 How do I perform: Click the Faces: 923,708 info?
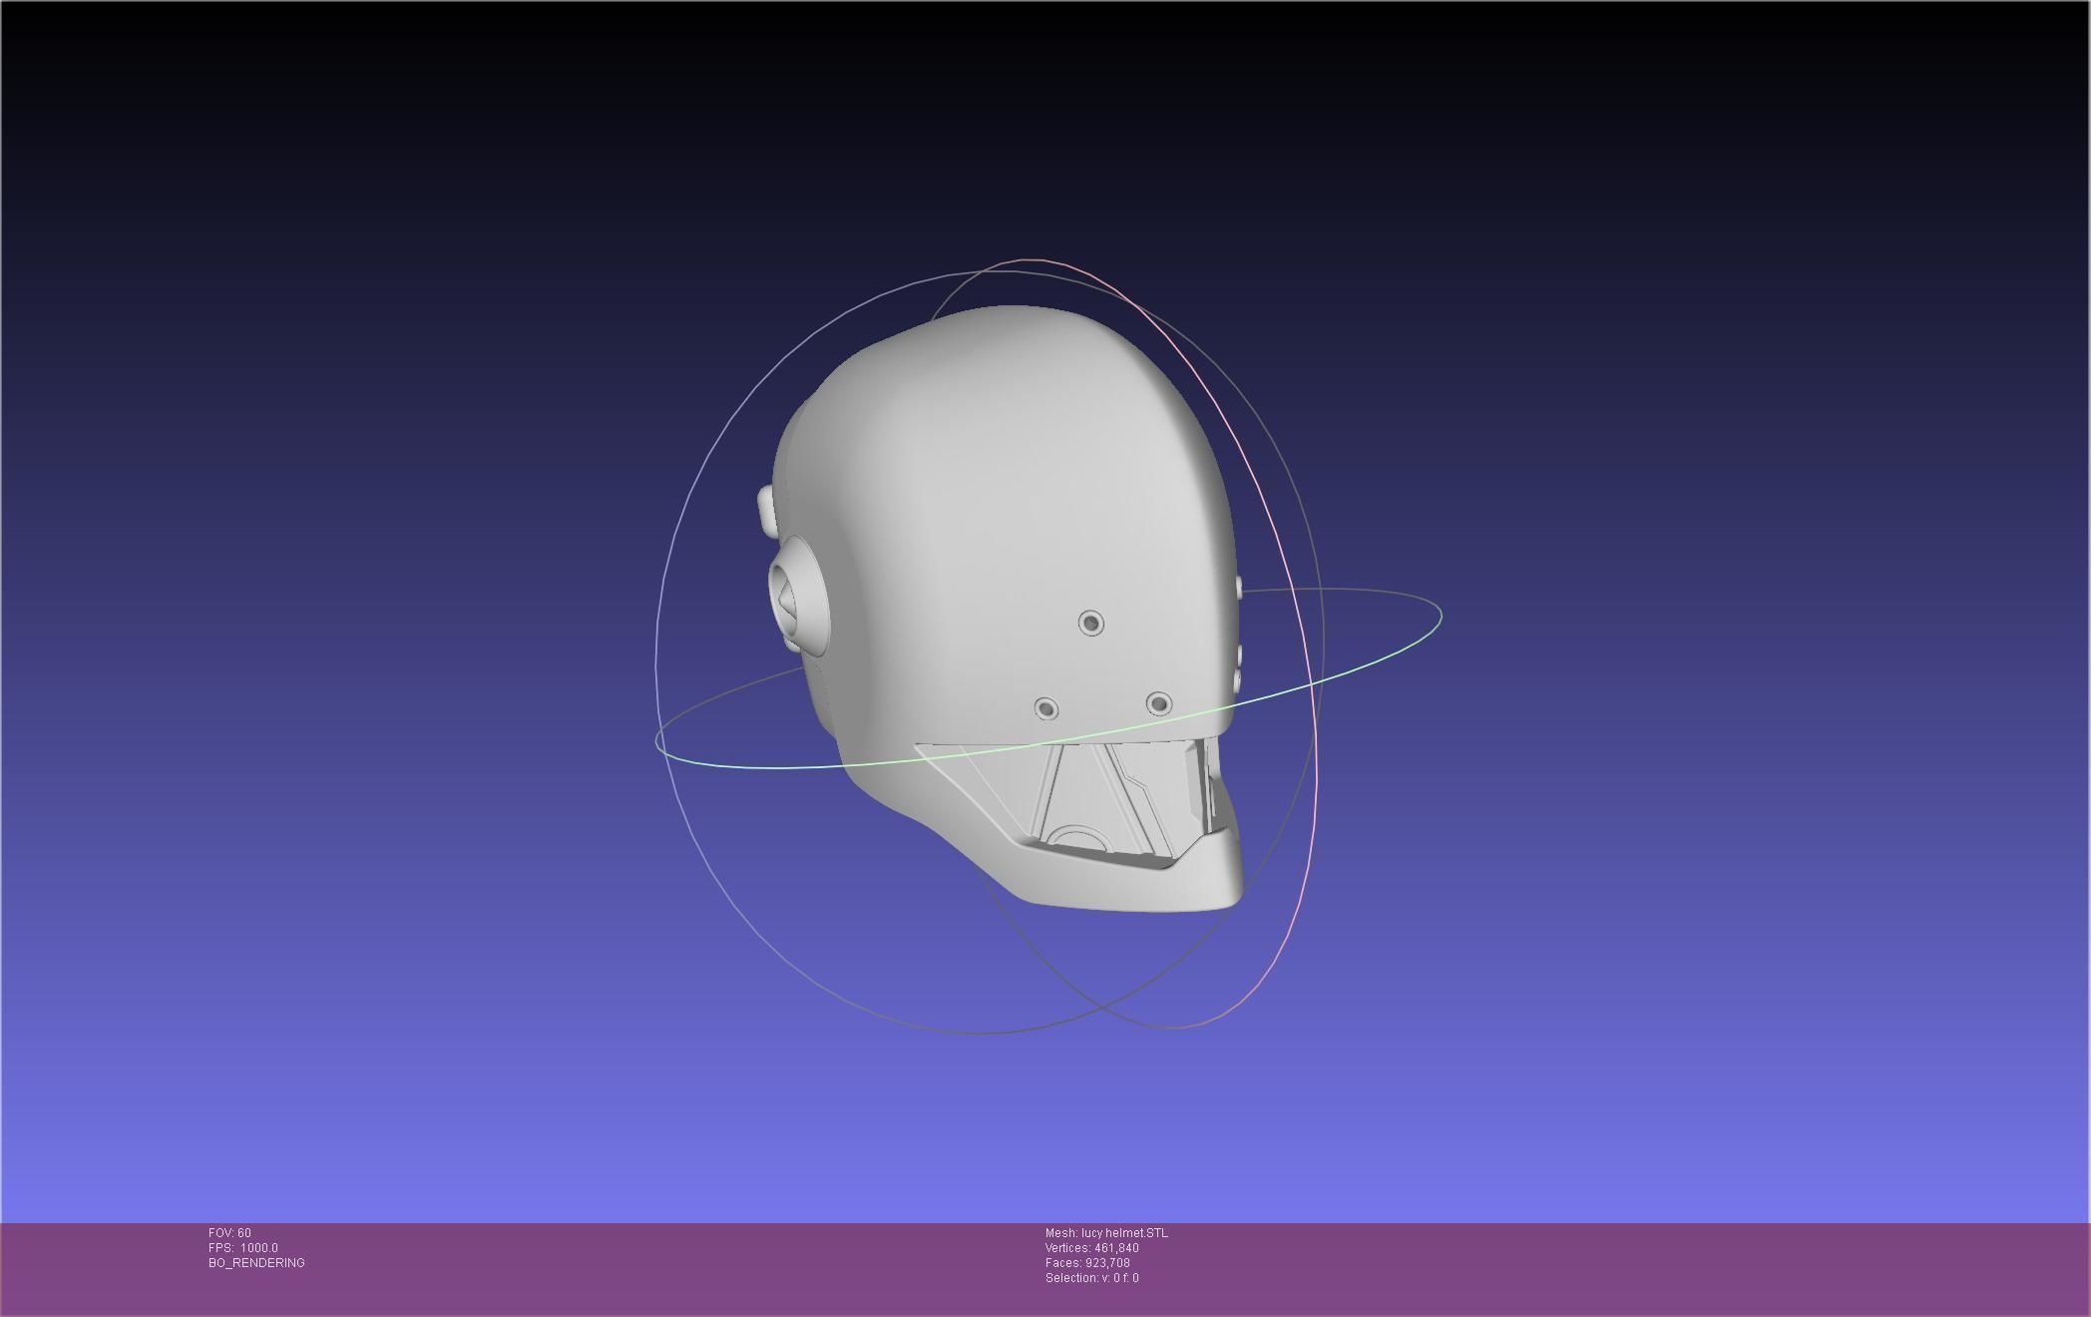[x=1087, y=1263]
